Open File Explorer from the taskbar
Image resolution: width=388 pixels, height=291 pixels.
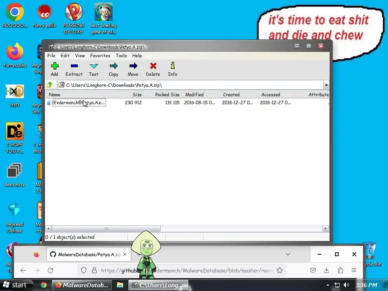point(120,285)
